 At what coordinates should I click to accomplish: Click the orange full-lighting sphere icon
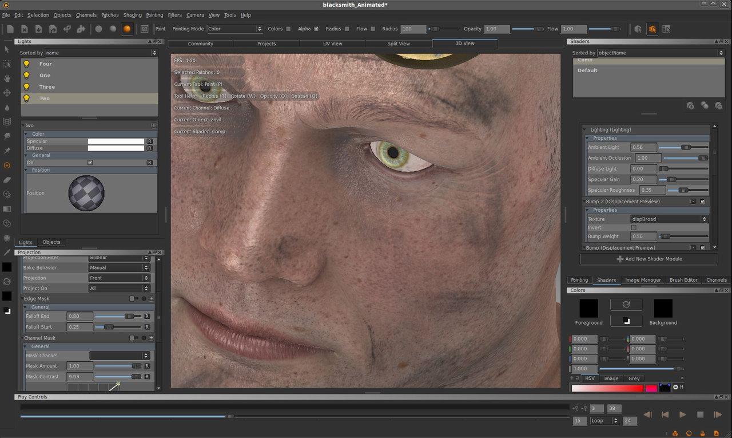[x=127, y=29]
